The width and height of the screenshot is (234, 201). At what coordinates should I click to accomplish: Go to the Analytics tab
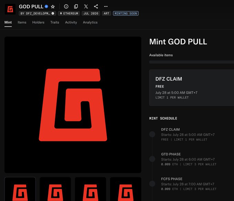point(90,22)
